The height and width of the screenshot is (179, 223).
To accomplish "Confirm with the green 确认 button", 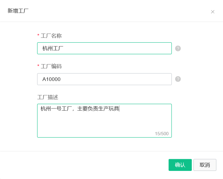I will tap(180, 165).
